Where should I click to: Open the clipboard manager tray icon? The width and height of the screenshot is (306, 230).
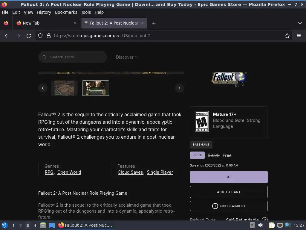[272, 225]
